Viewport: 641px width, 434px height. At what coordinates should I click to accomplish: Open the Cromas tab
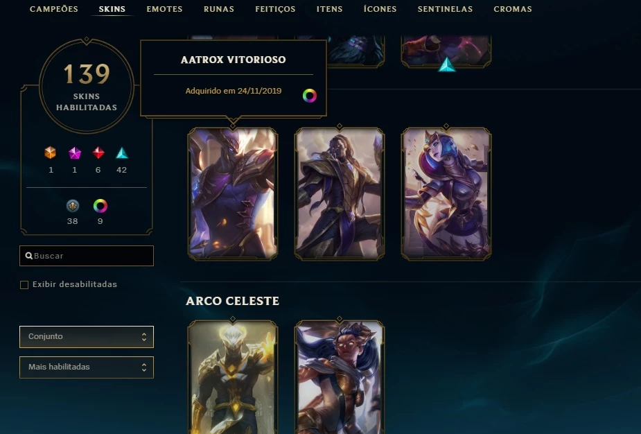513,9
